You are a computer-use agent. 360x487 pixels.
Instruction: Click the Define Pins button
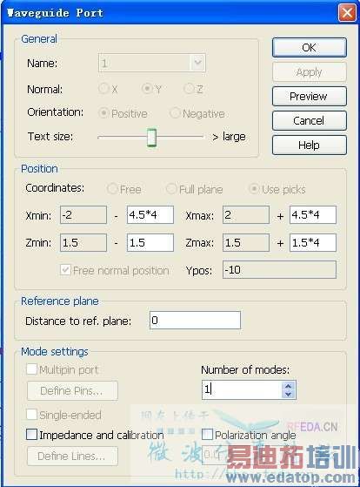(72, 390)
